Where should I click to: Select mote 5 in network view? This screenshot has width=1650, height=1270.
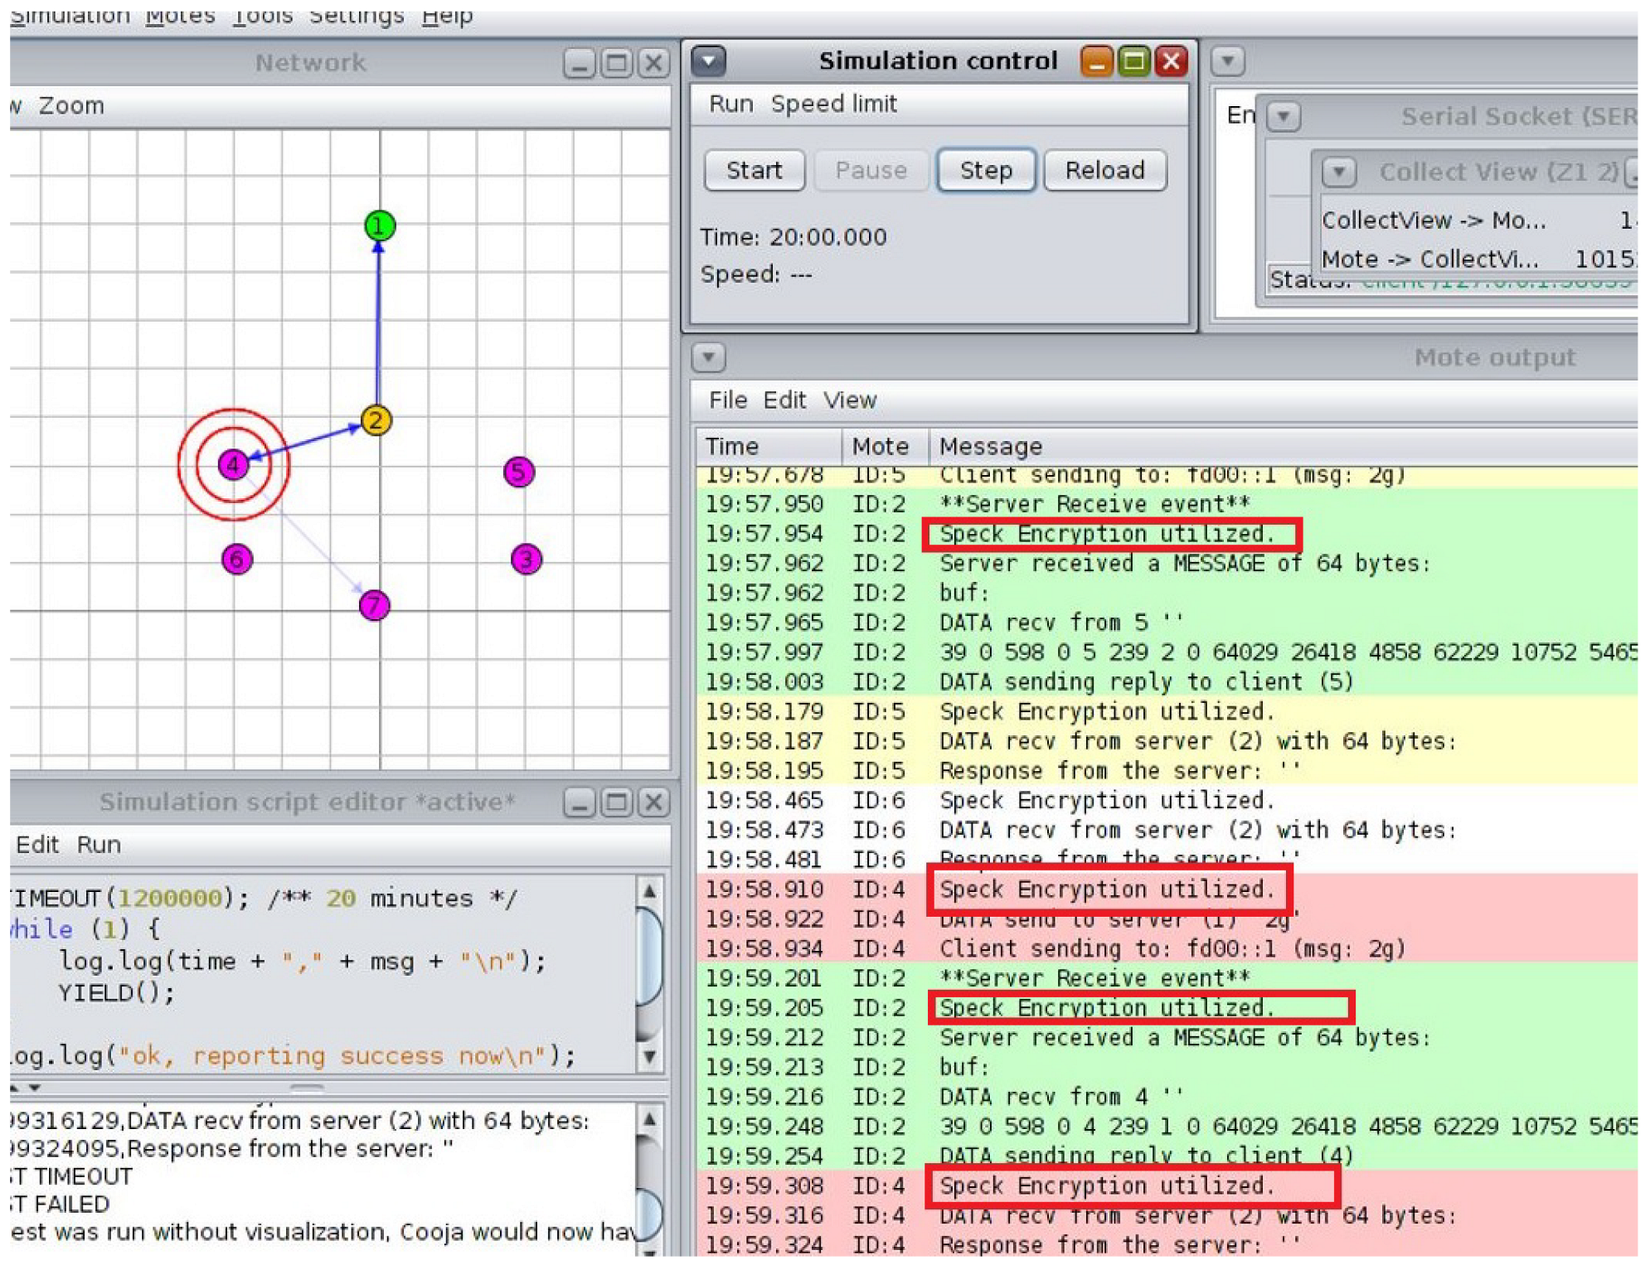[x=519, y=472]
